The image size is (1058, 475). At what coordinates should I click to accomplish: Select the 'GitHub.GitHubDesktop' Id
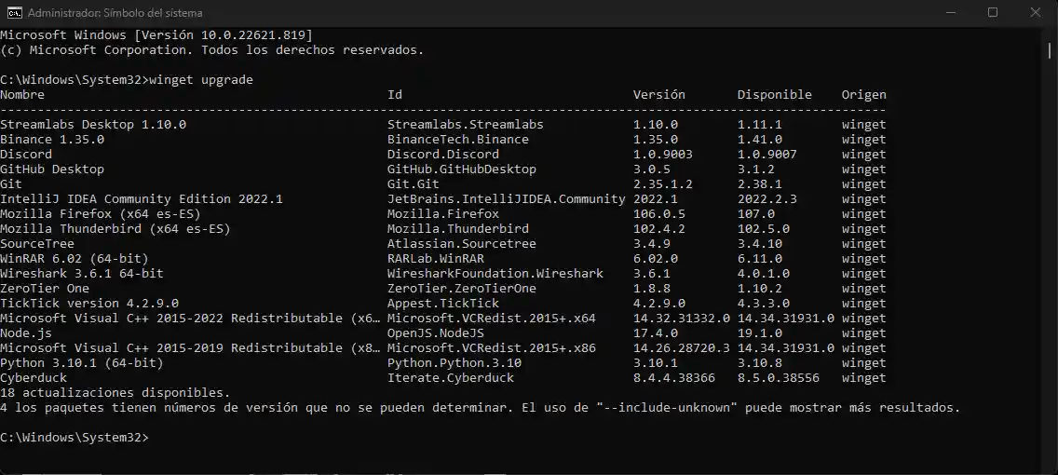[462, 170]
